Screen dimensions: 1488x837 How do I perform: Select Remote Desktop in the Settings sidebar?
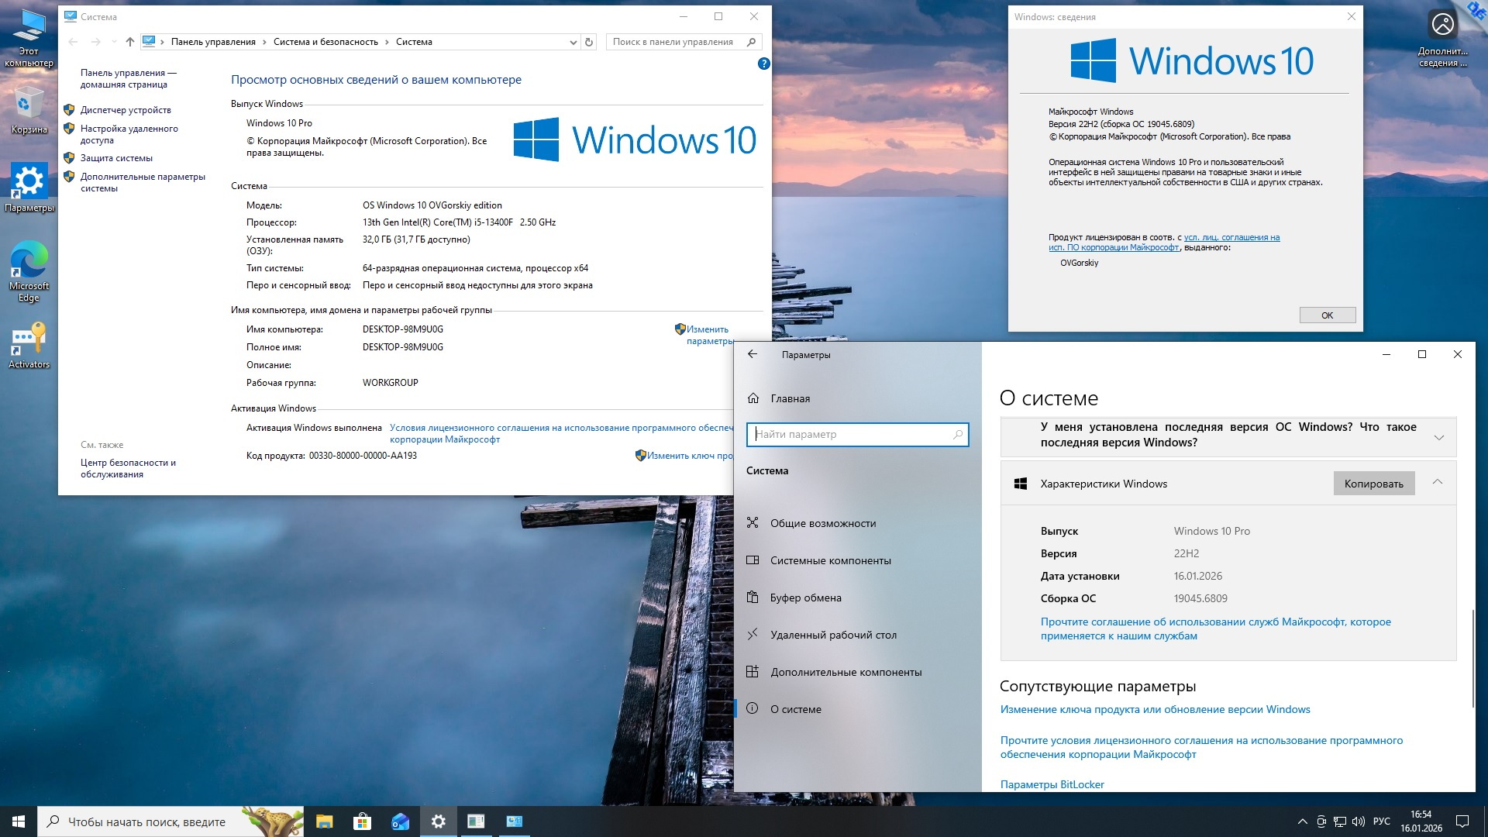point(832,635)
